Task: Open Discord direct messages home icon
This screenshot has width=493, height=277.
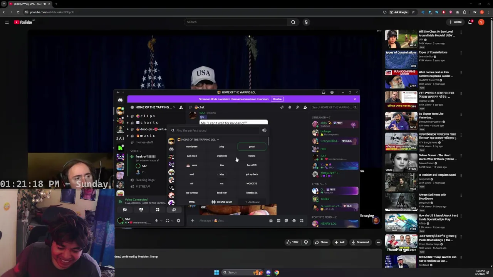Action: (x=120, y=100)
